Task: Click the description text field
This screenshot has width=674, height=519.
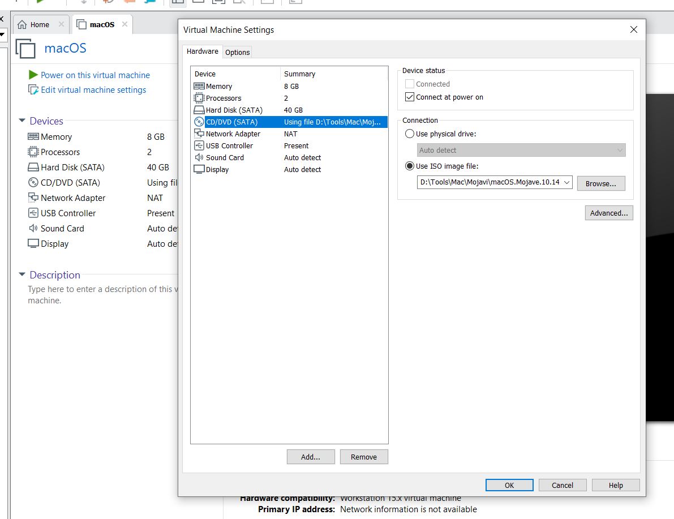Action: point(103,294)
